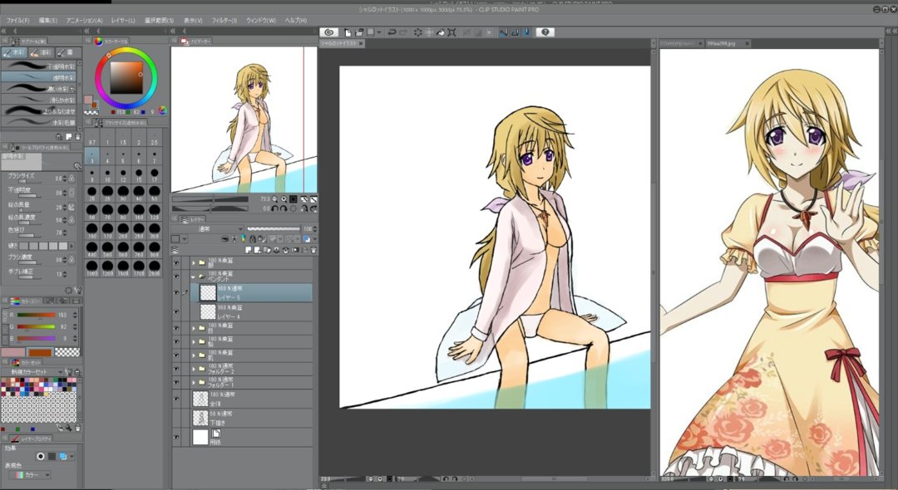Click the New document toolbar icon
This screenshot has width=898, height=490.
348,32
